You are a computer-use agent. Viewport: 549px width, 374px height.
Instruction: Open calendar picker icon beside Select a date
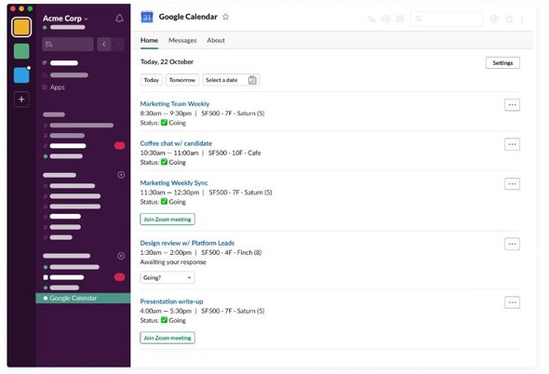[252, 80]
